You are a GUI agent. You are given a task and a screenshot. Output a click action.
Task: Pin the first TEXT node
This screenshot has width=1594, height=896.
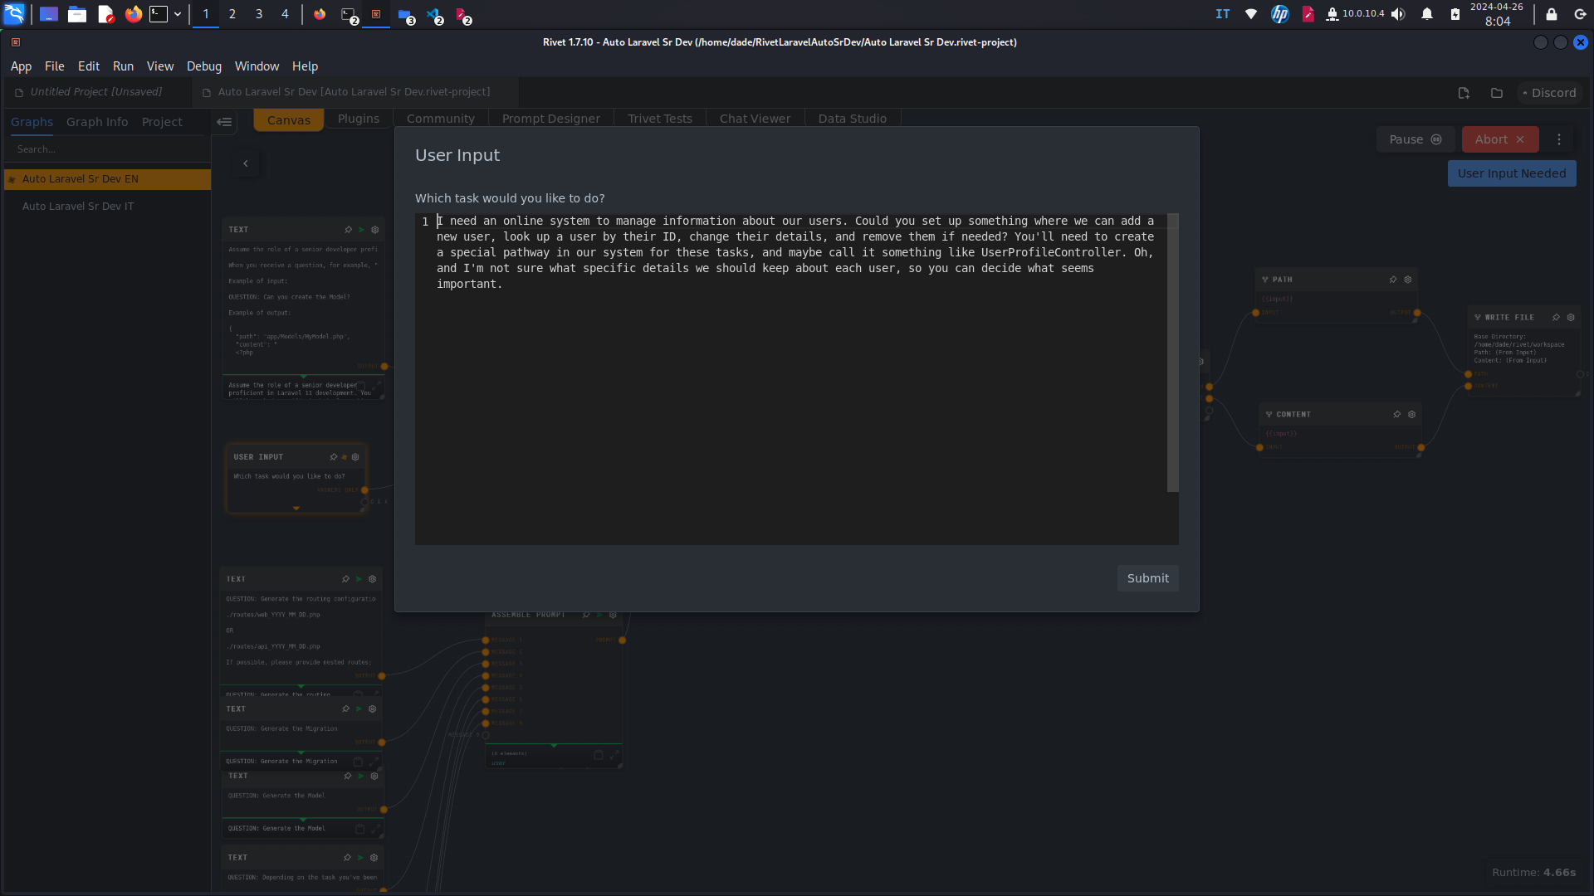(x=348, y=230)
